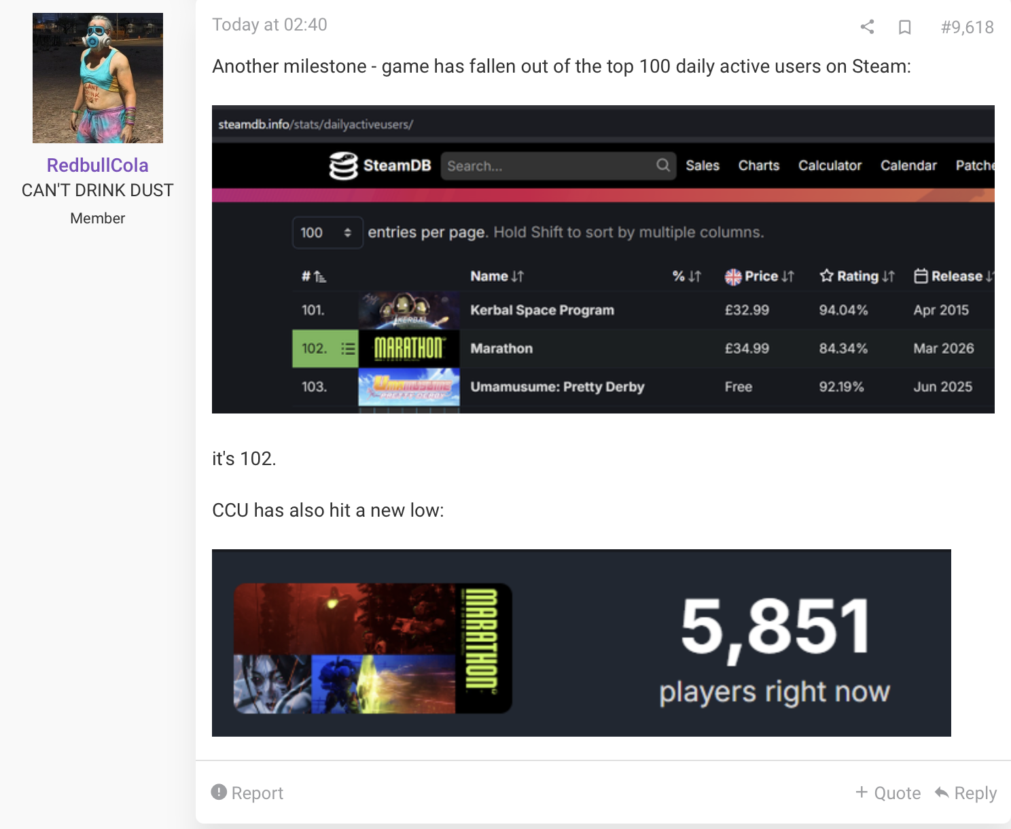Open the post permalink #9,618
Screen dimensions: 1011x829
pos(968,27)
